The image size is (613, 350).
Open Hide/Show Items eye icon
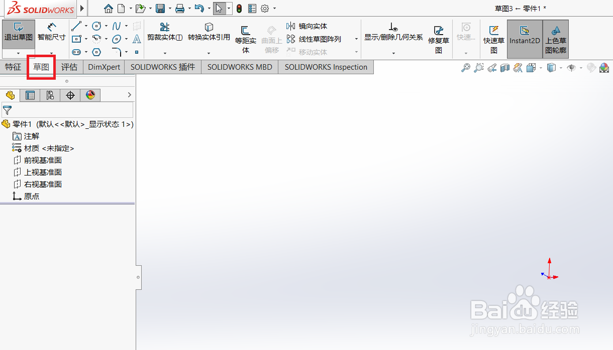click(571, 68)
